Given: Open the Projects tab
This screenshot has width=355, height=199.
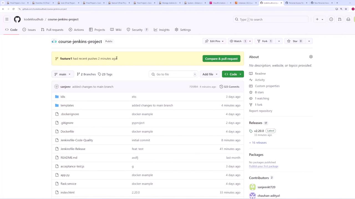Looking at the screenshot, I should [97, 30].
